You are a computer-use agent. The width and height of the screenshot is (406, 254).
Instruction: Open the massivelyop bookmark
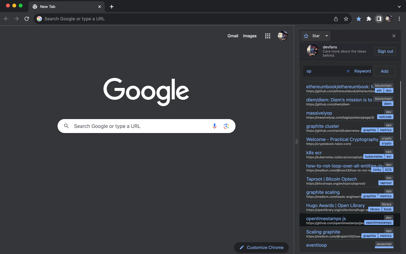(319, 113)
